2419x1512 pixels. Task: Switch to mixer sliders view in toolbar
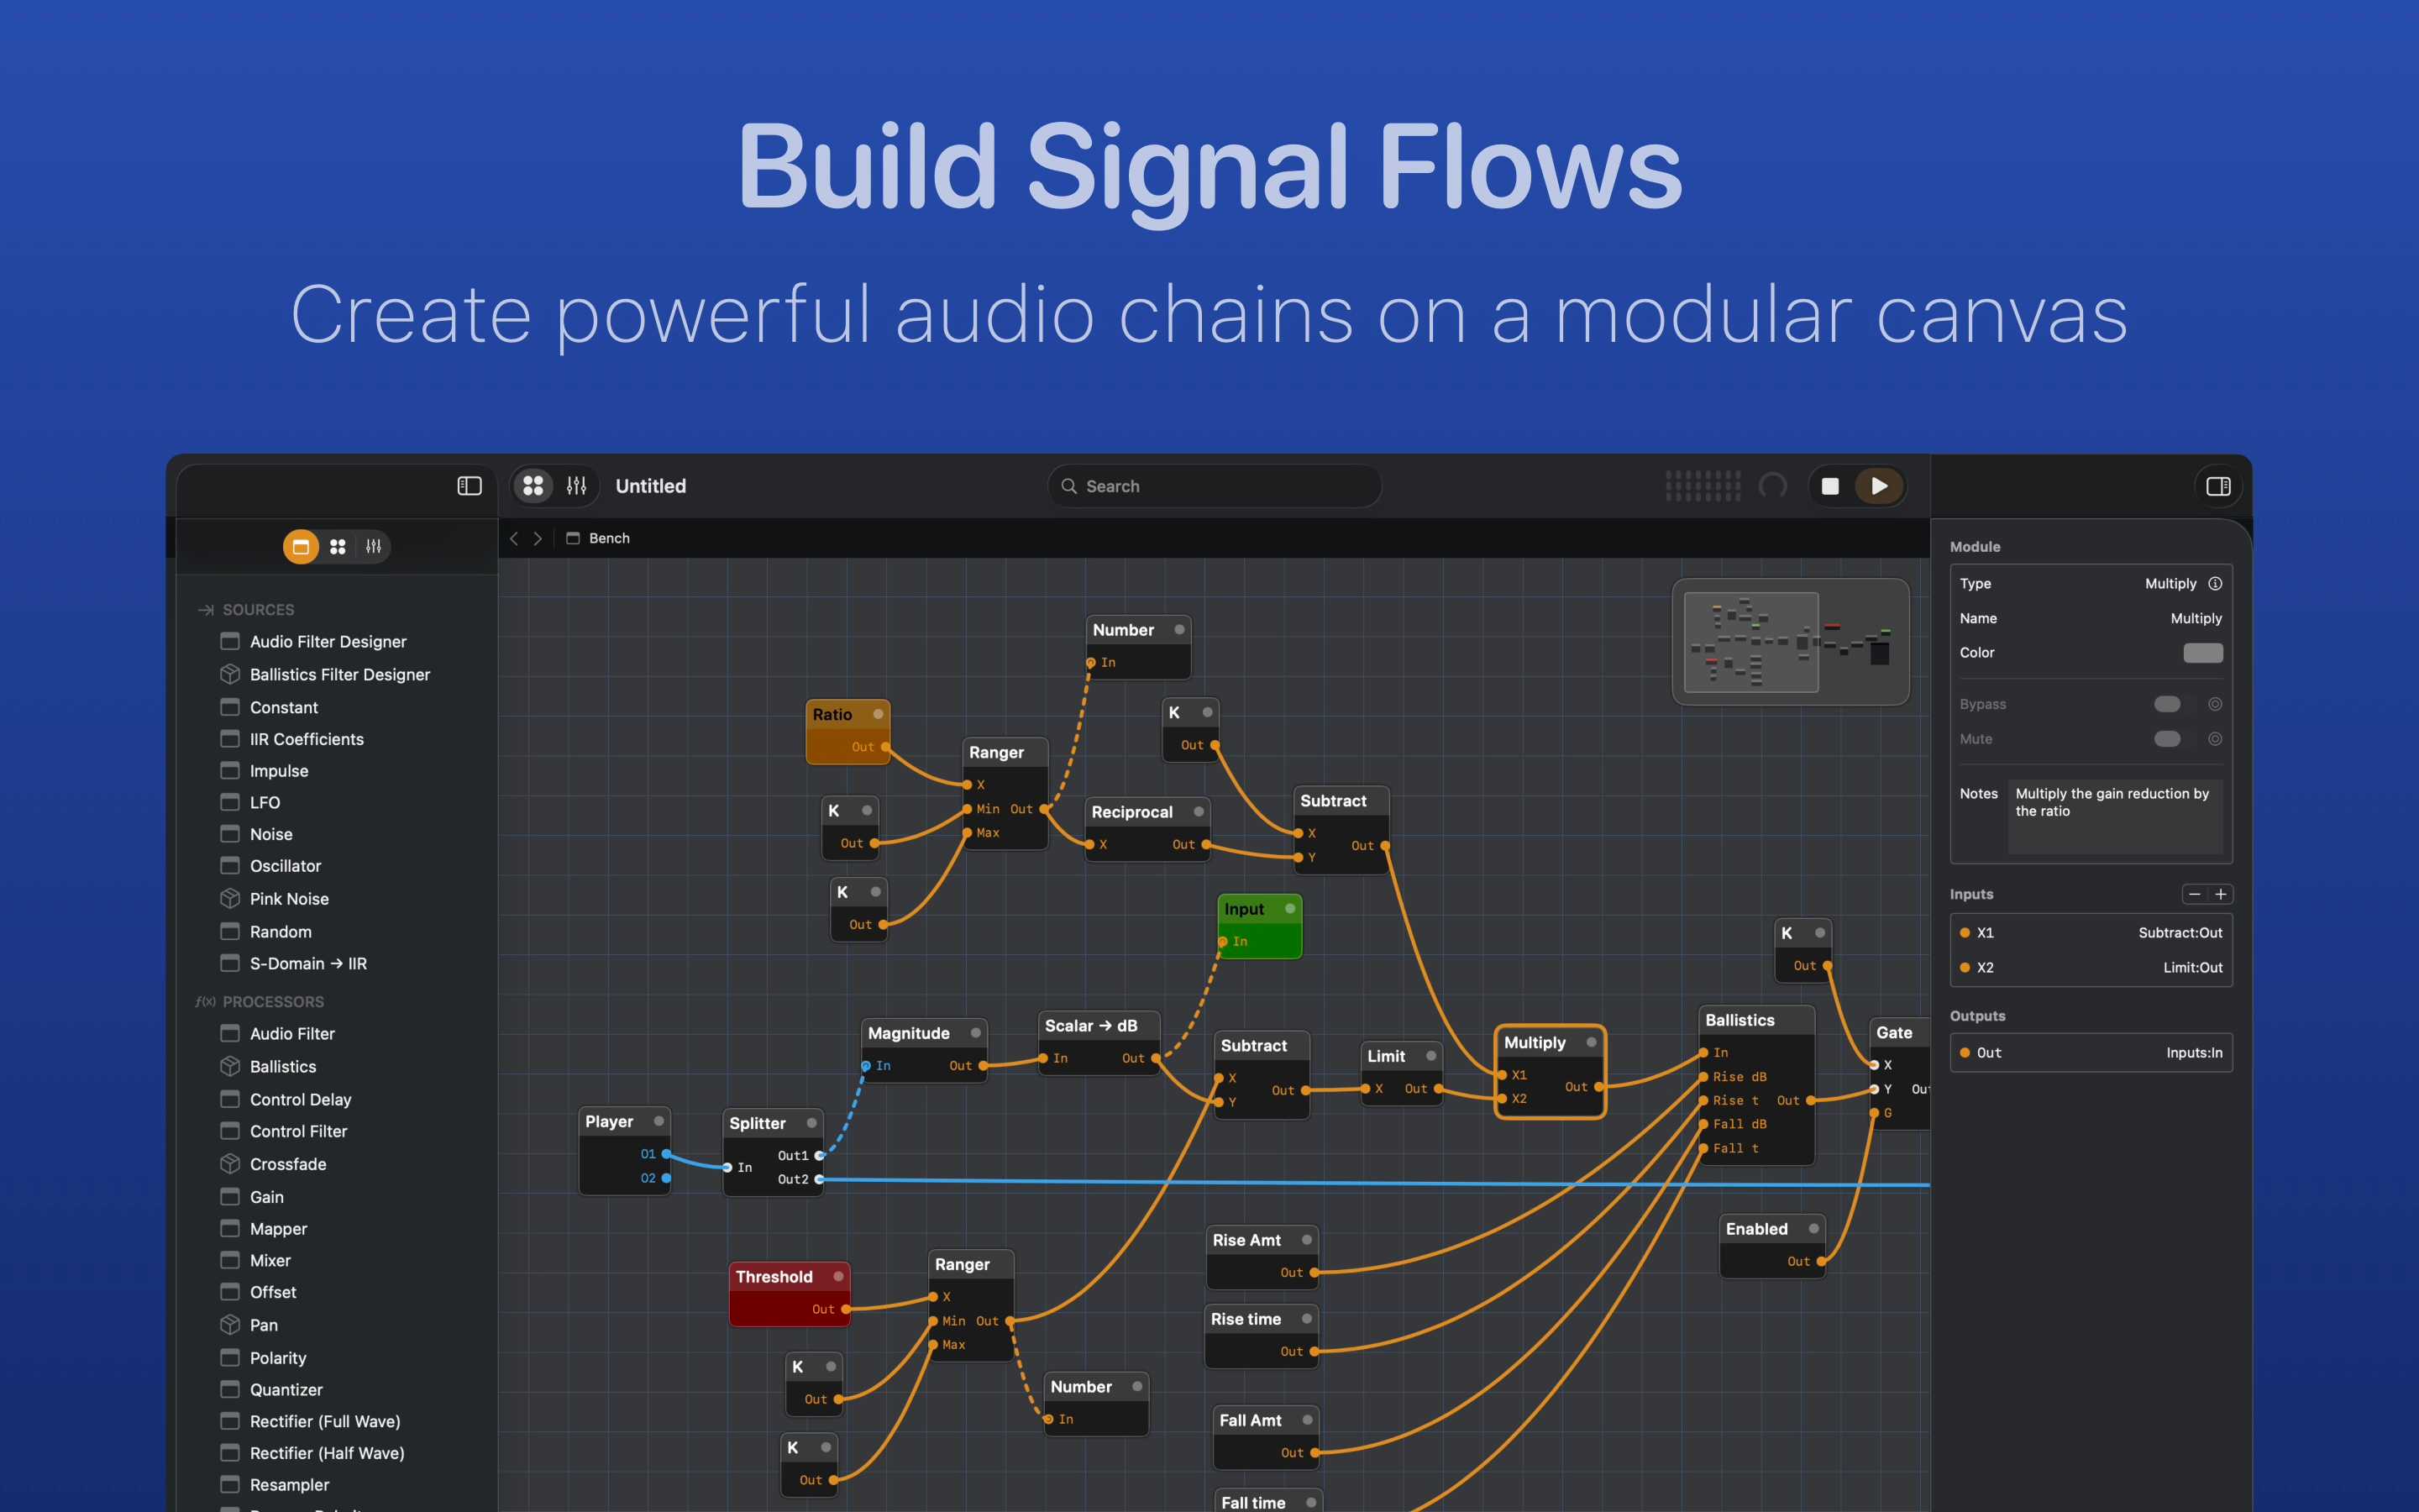click(577, 486)
